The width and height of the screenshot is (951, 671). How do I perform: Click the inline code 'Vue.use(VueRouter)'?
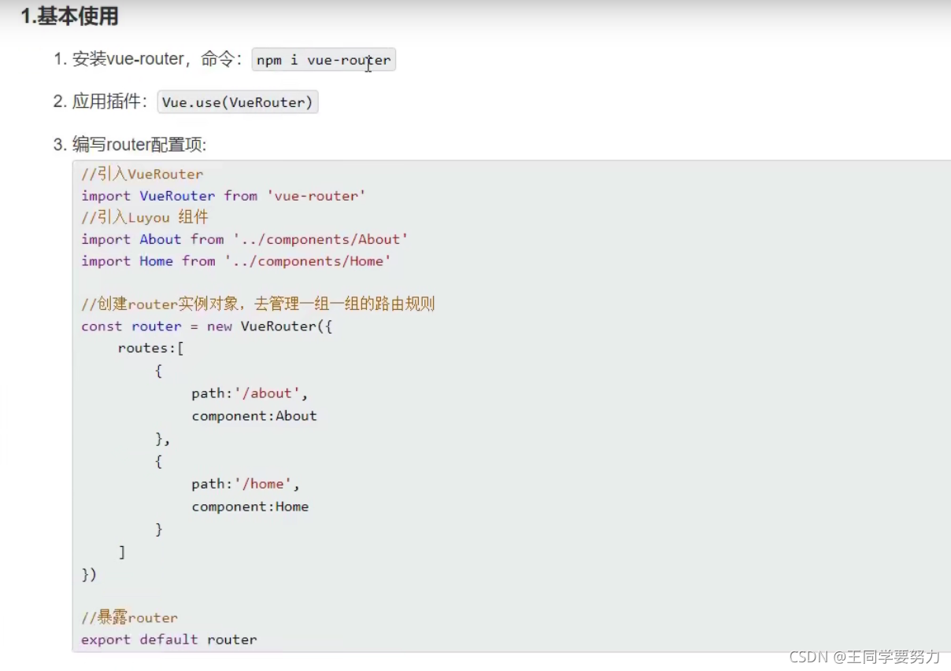(238, 102)
